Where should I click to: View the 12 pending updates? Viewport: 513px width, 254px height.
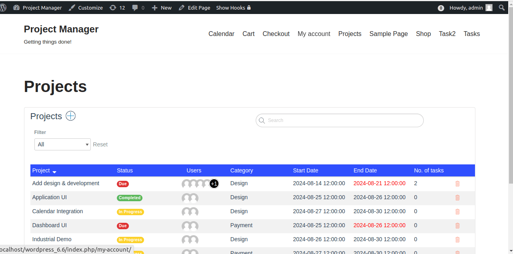click(x=117, y=8)
